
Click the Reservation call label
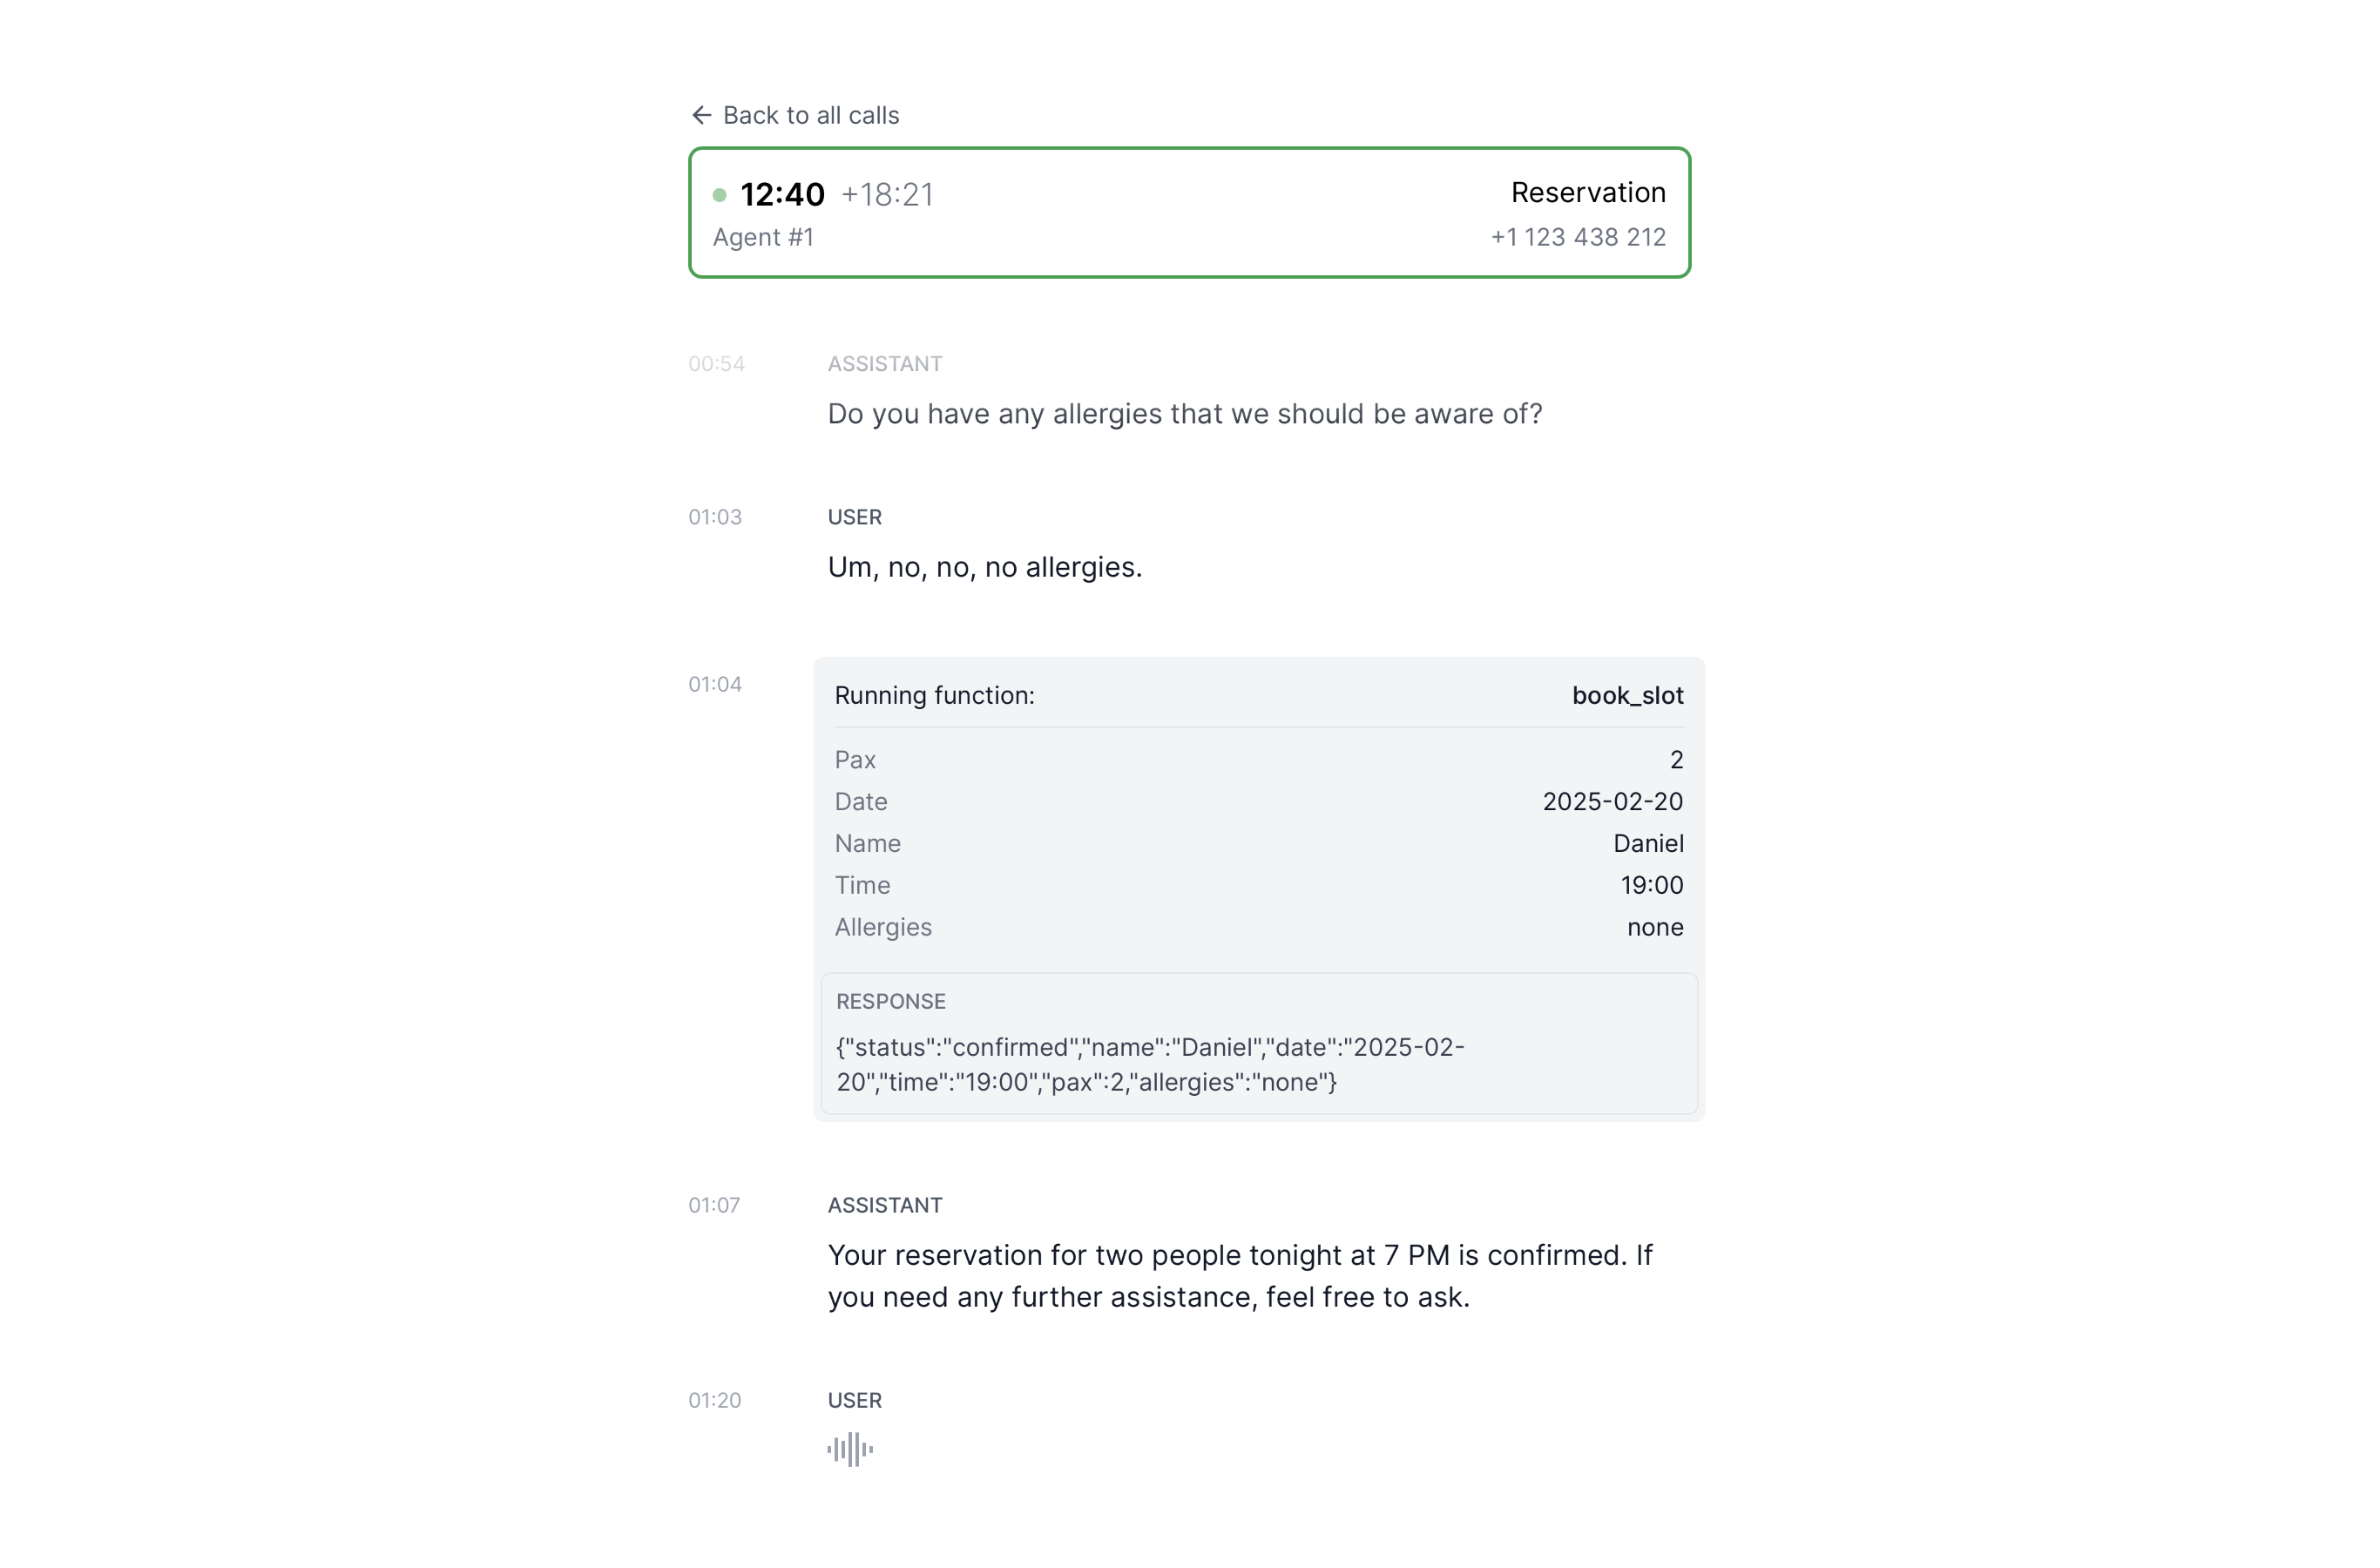[x=1587, y=192]
